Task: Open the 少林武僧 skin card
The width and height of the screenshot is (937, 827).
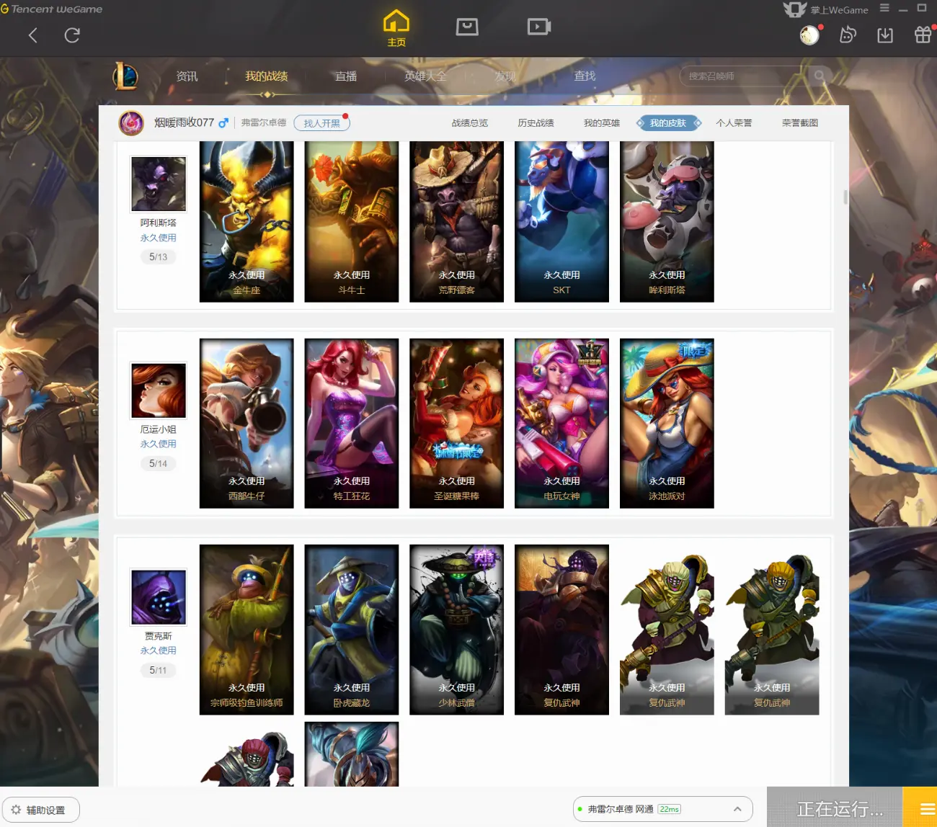Action: click(457, 630)
